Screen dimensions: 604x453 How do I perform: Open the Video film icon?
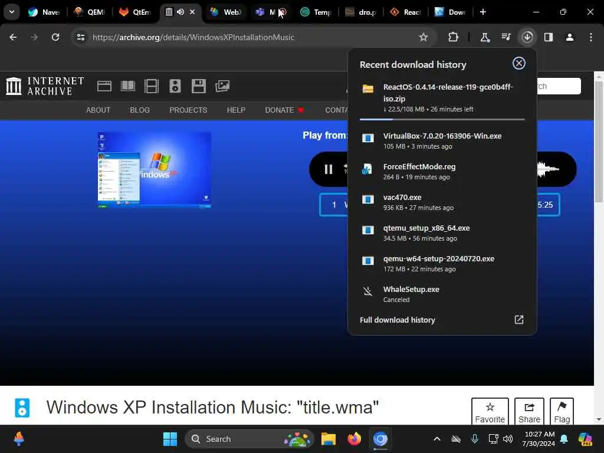pos(152,86)
